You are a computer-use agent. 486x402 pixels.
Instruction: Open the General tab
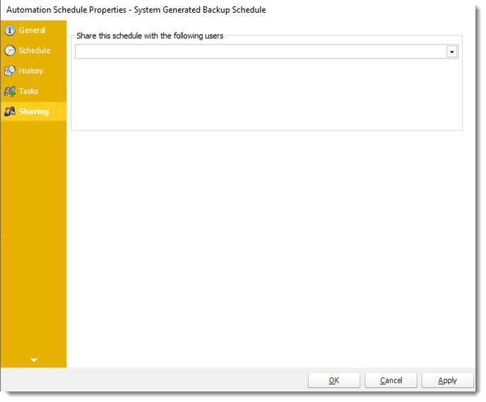(x=33, y=30)
